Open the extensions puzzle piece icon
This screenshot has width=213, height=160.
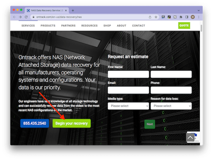click(x=181, y=17)
